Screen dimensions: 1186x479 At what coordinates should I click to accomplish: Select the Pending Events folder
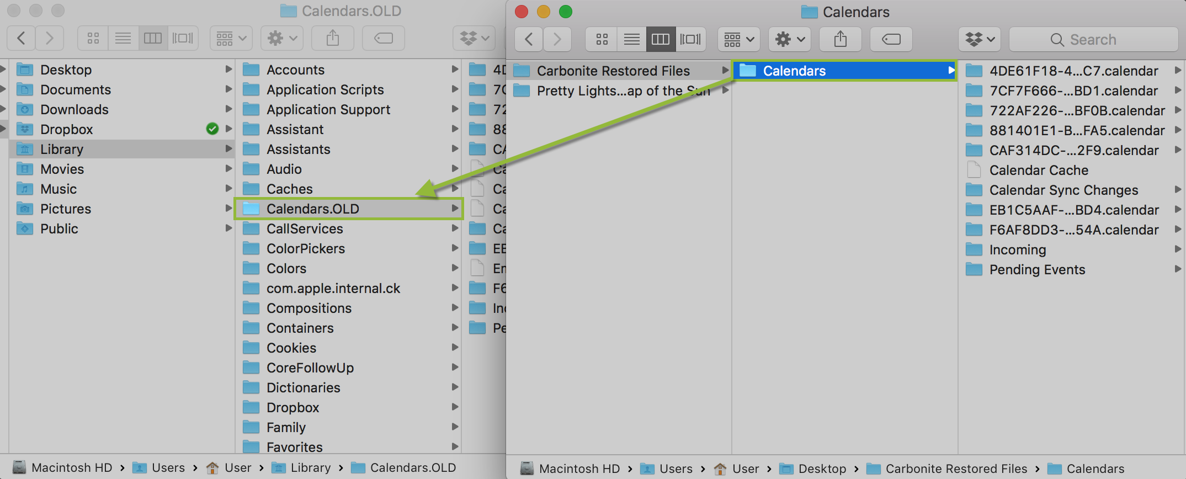(x=1072, y=269)
